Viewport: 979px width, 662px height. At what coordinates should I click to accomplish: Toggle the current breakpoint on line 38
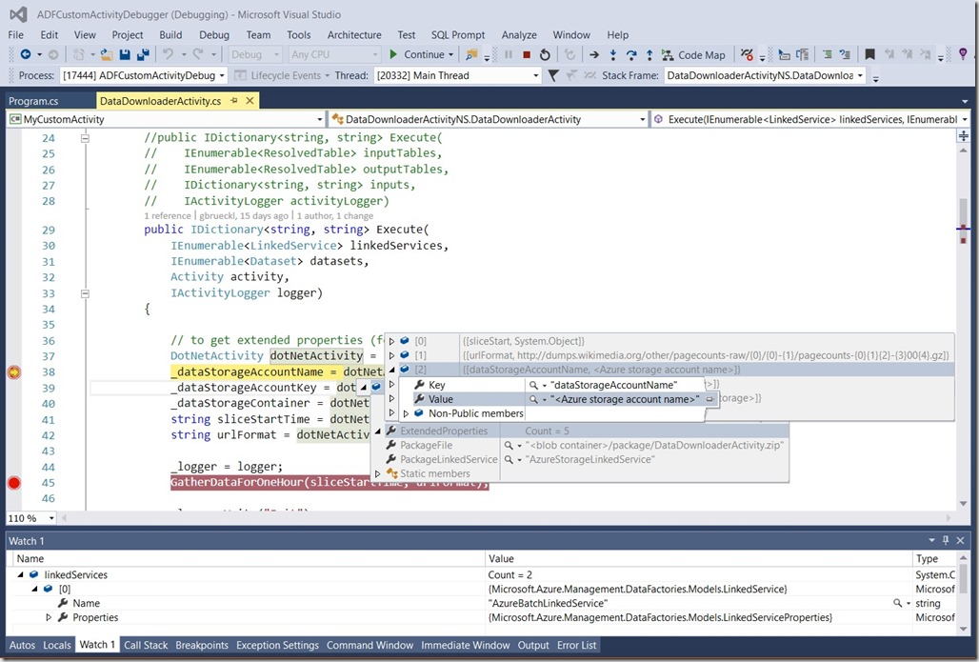13,372
